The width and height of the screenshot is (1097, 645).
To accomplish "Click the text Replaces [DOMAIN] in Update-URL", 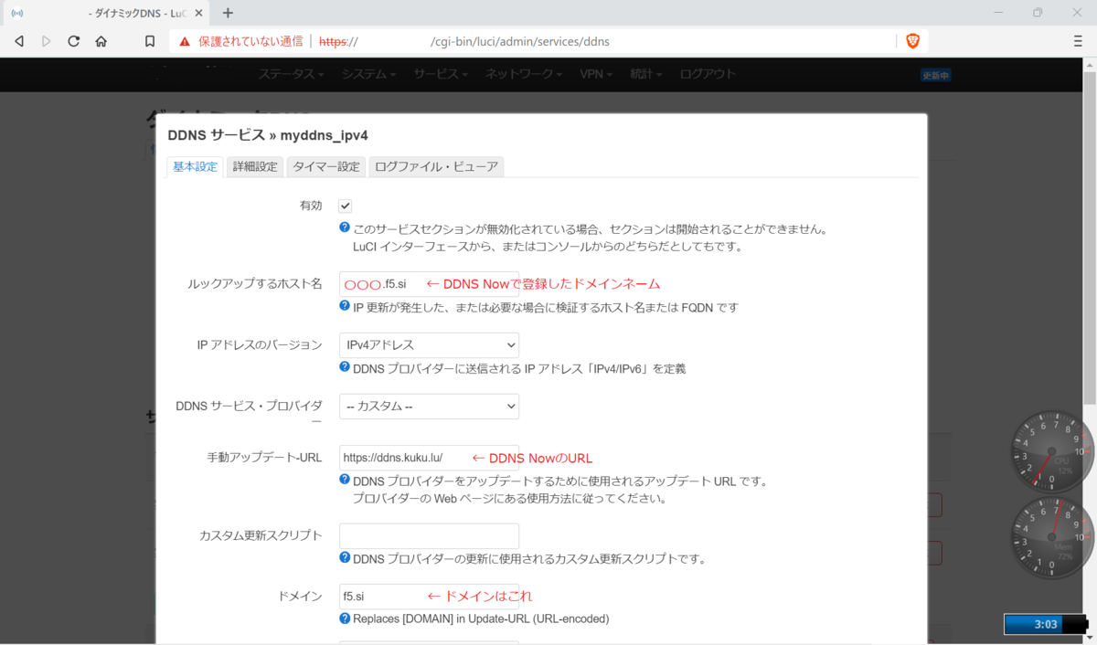I will [x=481, y=619].
